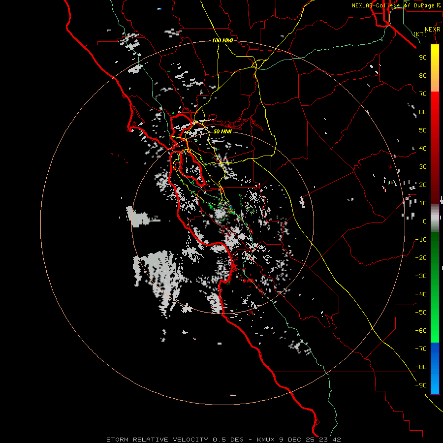The image size is (443, 443).
Task: Click the -30 label on the velocity scale
Action: pyautogui.click(x=421, y=276)
